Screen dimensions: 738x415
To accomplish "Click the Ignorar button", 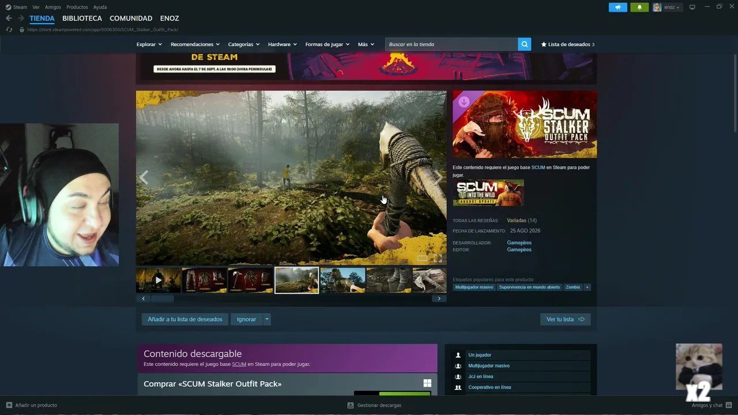I will click(x=246, y=319).
